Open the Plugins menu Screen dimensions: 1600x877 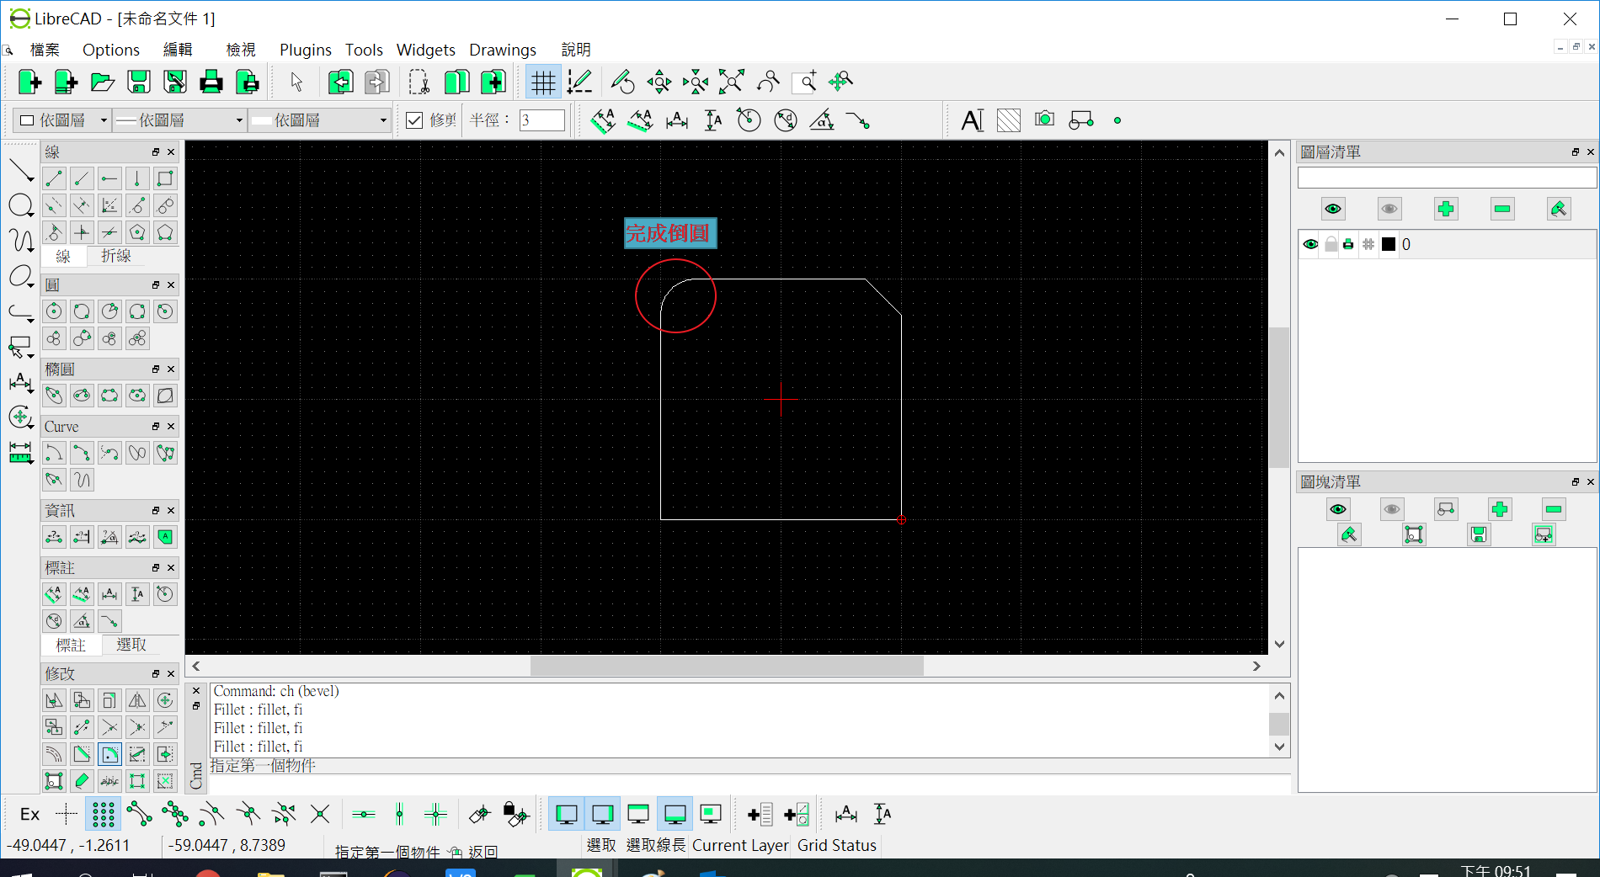(306, 50)
